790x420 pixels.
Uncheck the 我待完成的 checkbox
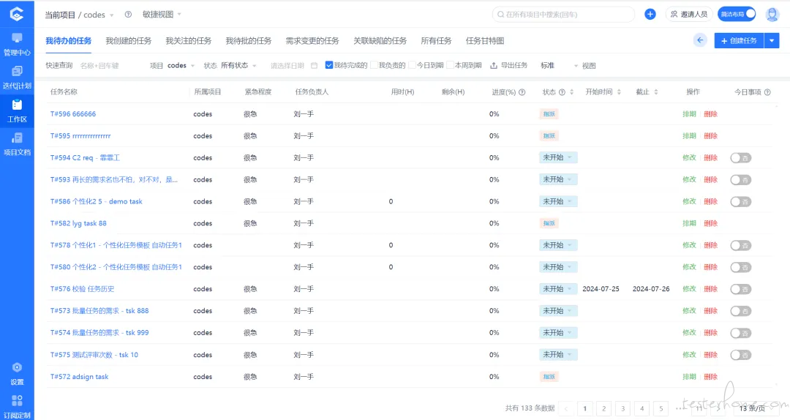click(x=329, y=65)
